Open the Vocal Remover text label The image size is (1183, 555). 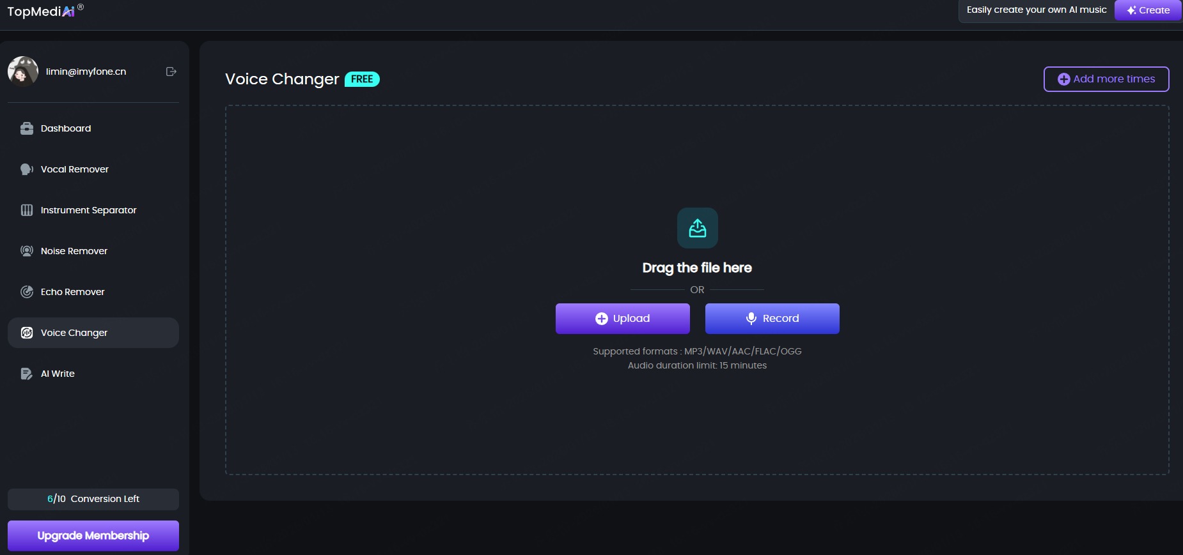tap(75, 169)
